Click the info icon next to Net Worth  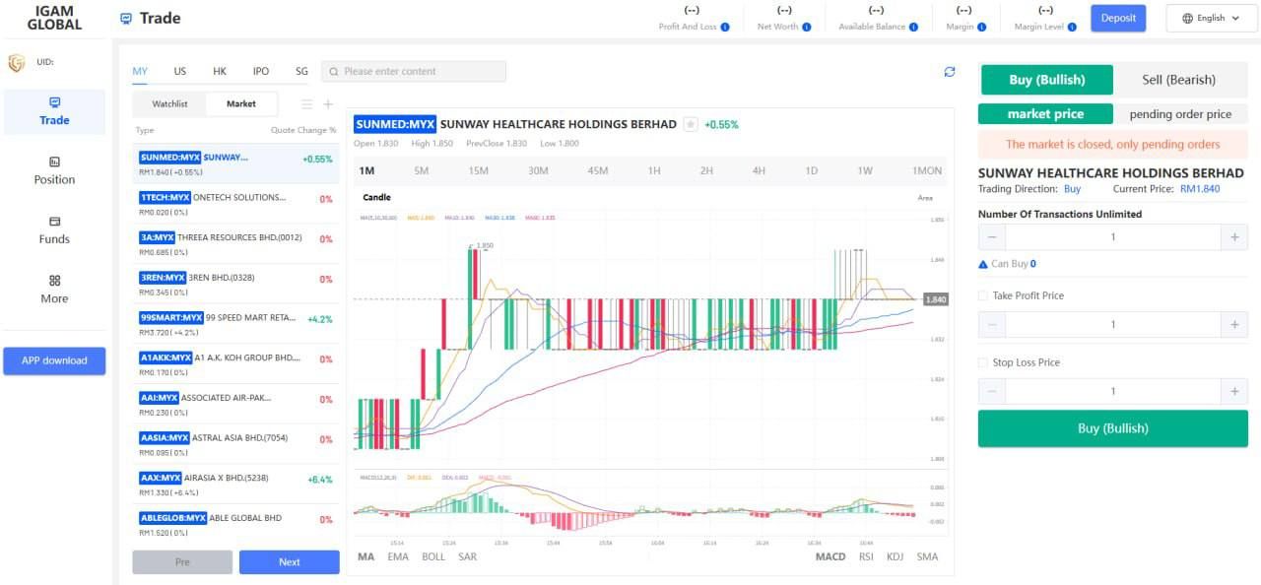pos(806,28)
